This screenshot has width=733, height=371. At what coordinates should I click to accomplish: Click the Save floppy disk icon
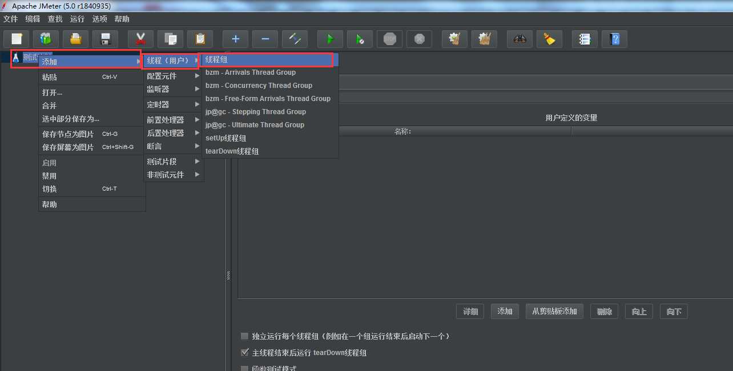tap(105, 39)
